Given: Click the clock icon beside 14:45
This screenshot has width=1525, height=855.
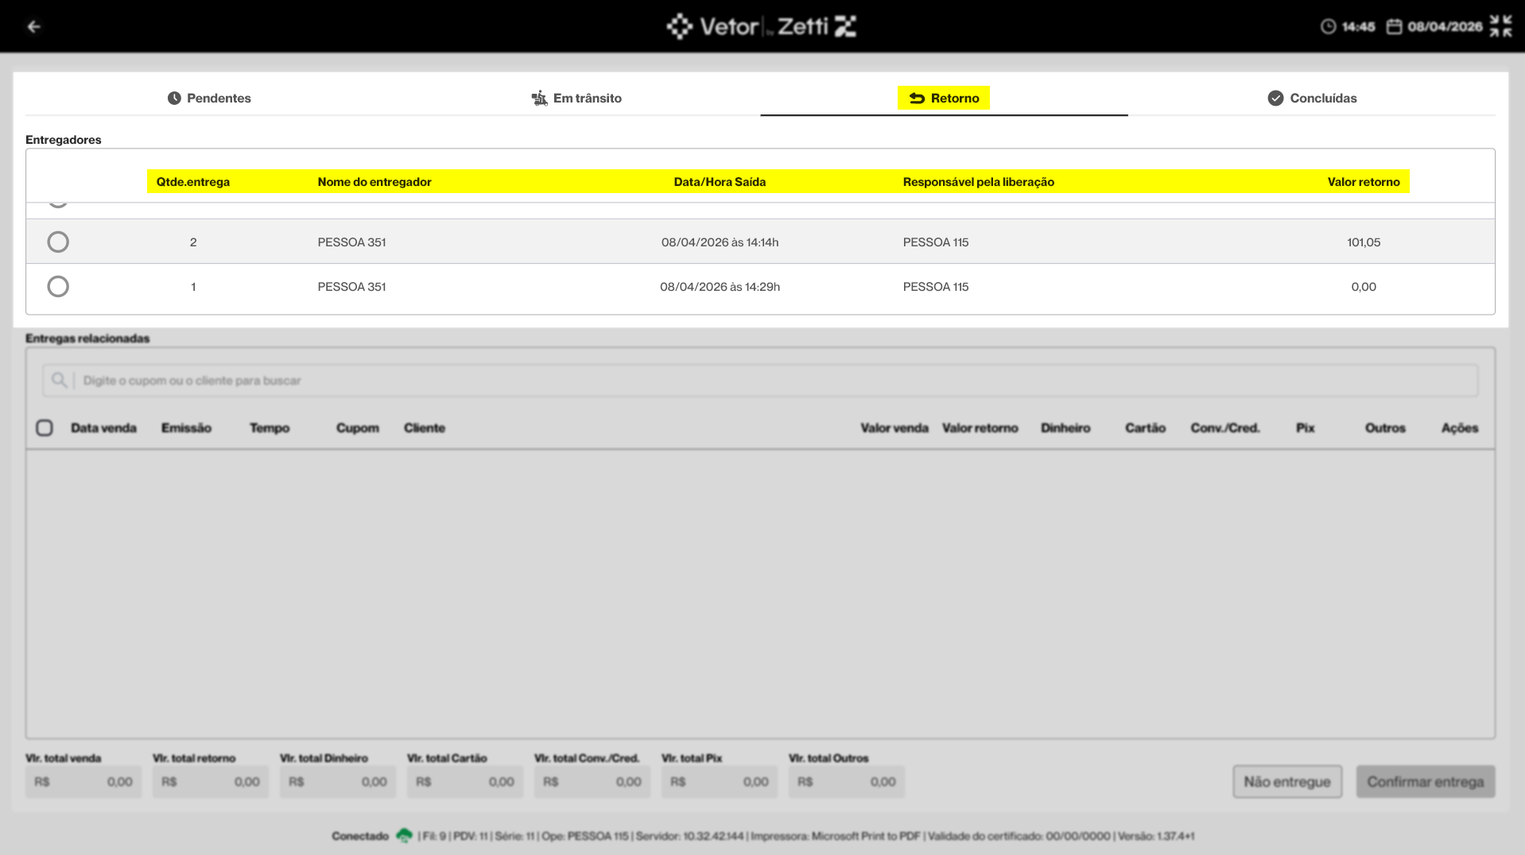Looking at the screenshot, I should (1328, 26).
